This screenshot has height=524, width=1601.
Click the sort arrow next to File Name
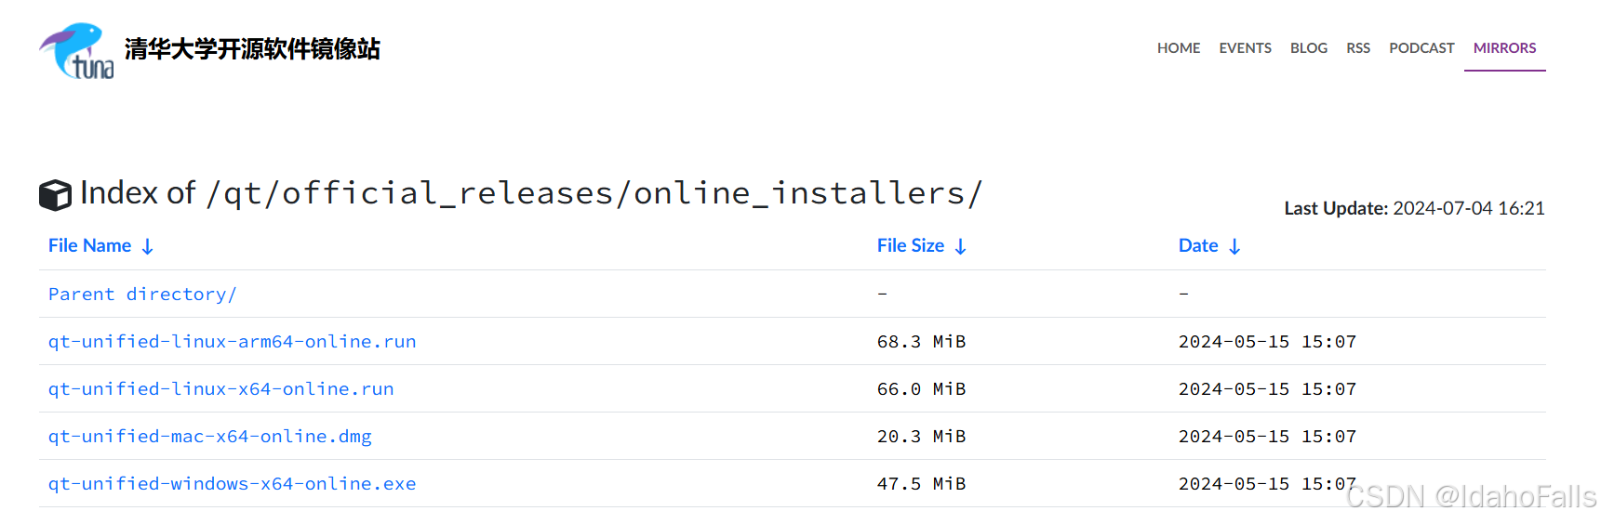[147, 246]
